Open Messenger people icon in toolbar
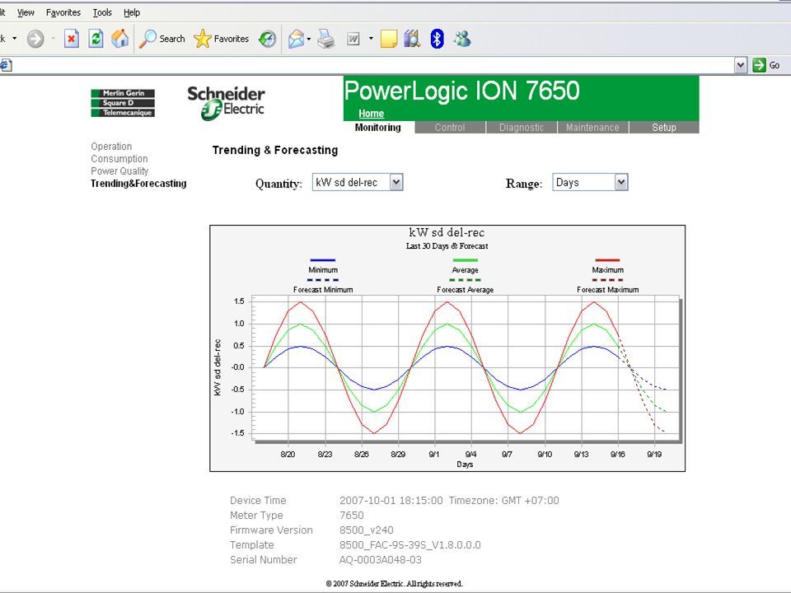 coord(462,39)
